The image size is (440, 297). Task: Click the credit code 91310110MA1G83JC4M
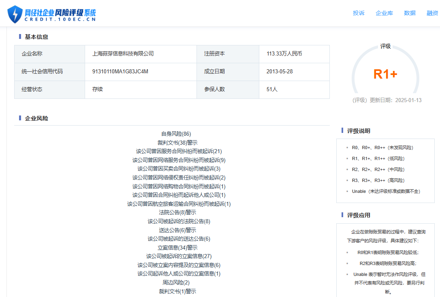tap(120, 71)
